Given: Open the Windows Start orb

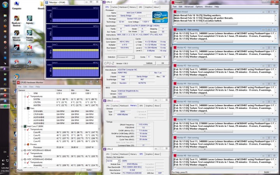Looking at the screenshot, I should tap(5, 5).
